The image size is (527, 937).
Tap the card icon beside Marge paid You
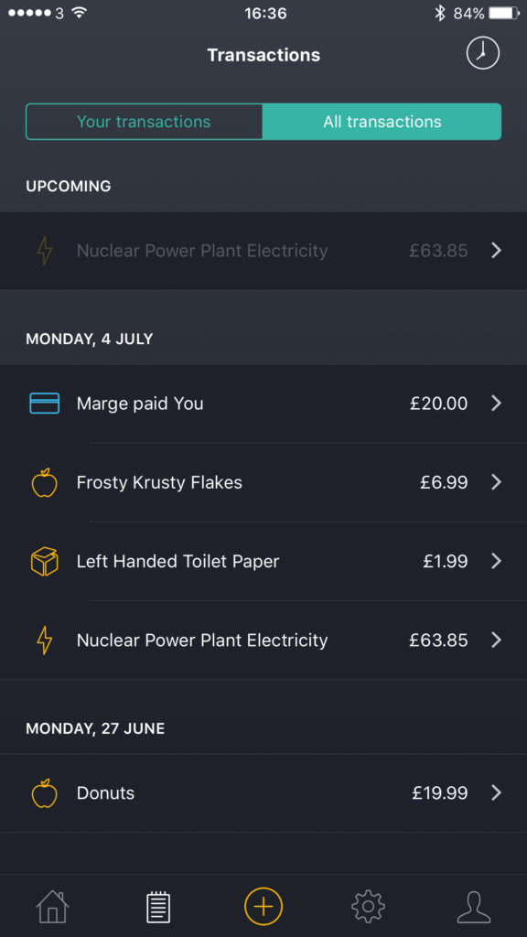[45, 404]
